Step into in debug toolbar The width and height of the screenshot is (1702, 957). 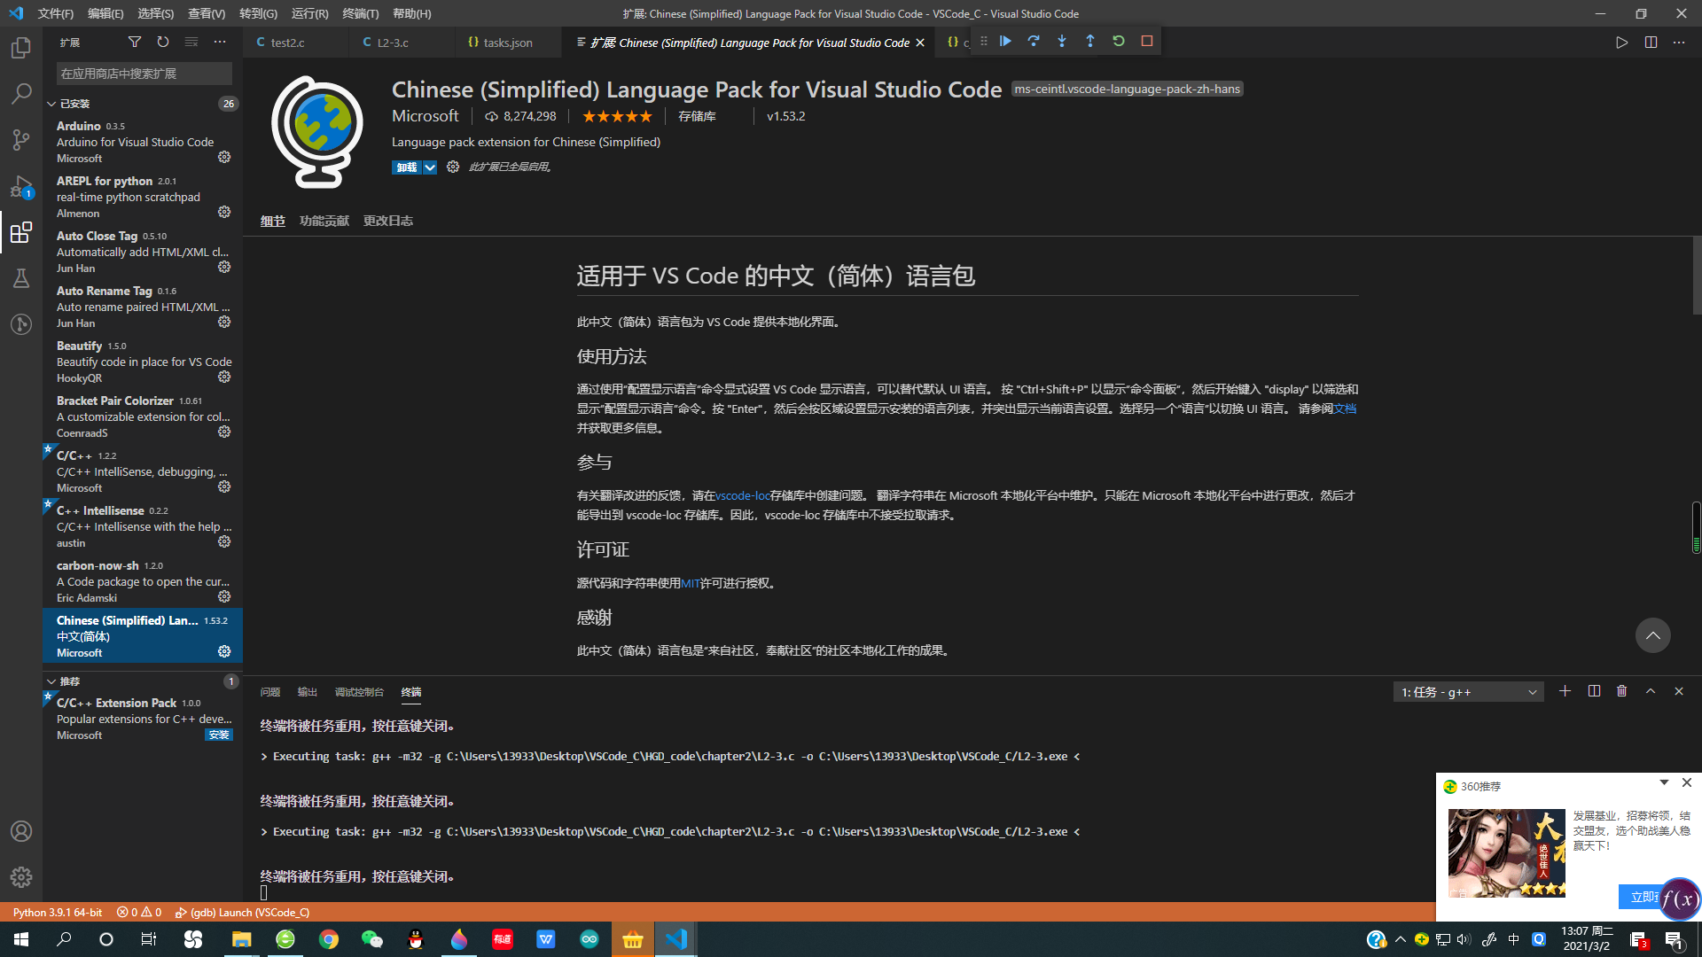click(x=1062, y=41)
